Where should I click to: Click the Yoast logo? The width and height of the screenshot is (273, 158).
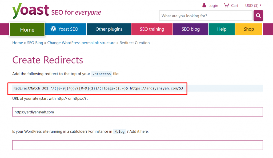click(x=31, y=11)
